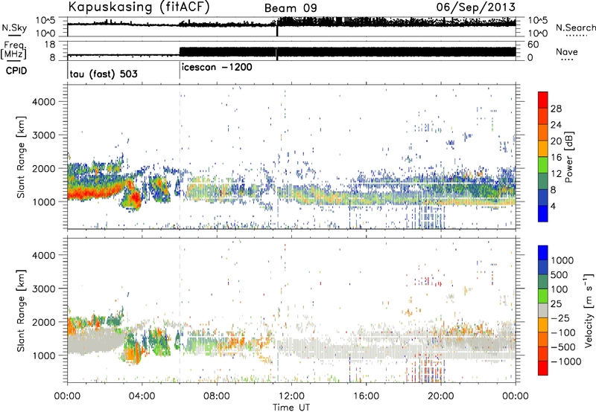Click the 'Time UT' axis label
Viewport: 596px width, 412px height.
tap(291, 407)
